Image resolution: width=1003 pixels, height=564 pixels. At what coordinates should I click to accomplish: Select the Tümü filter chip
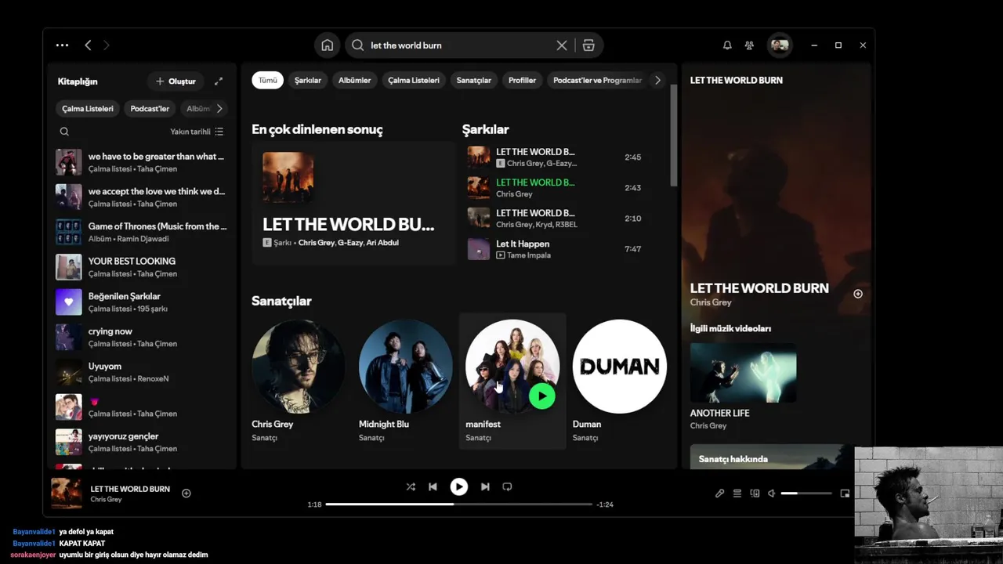267,80
